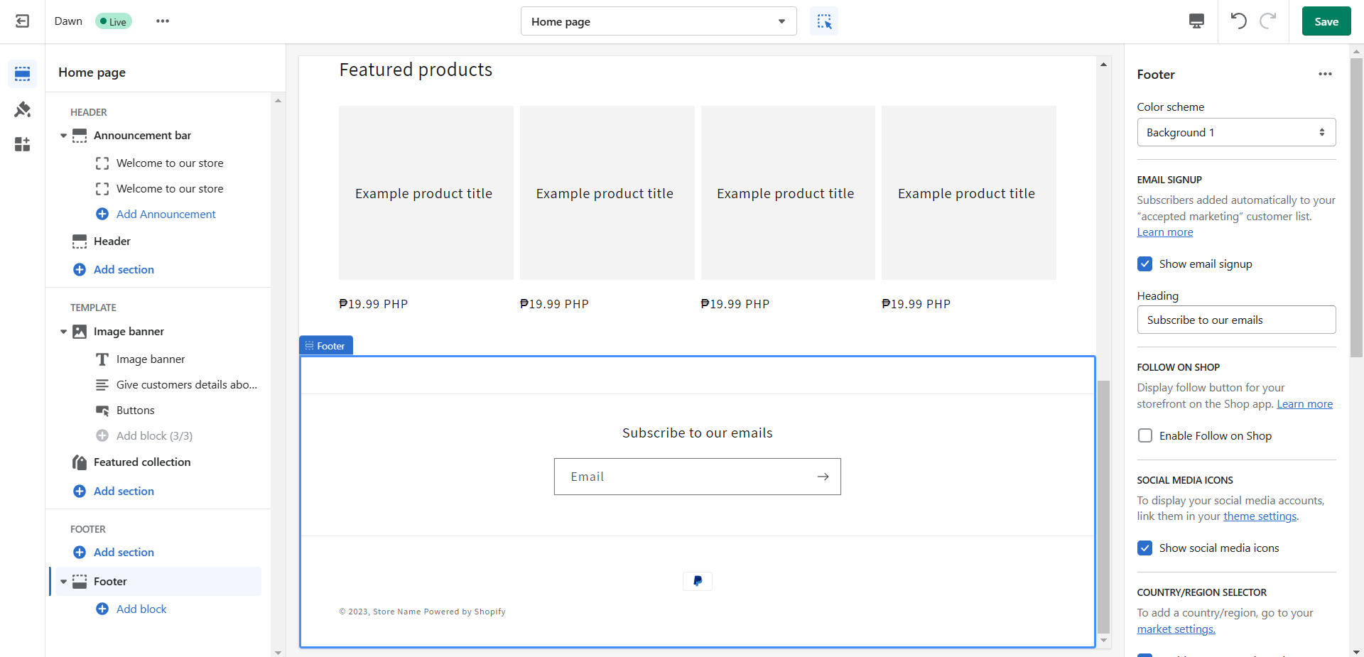This screenshot has height=657, width=1364.
Task: Check Enable Follow on Shop
Action: coord(1145,436)
